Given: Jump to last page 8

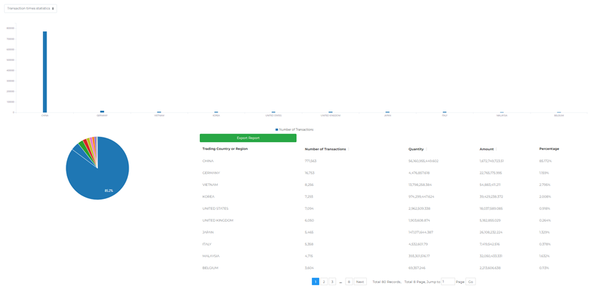Looking at the screenshot, I should (349, 282).
